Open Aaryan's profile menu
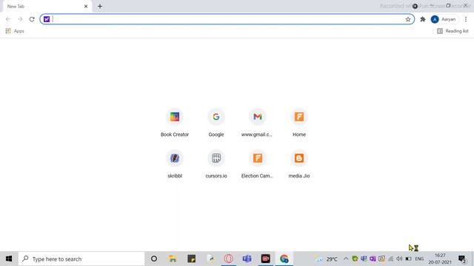Screen dimensions: 474x266 [444, 19]
